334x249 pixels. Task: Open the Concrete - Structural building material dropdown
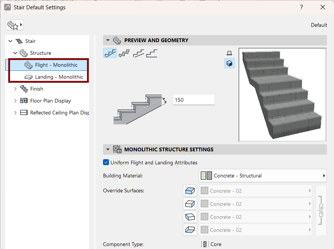[x=262, y=176]
